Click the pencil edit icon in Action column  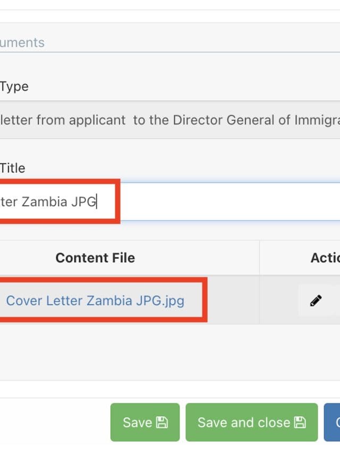coord(316,301)
